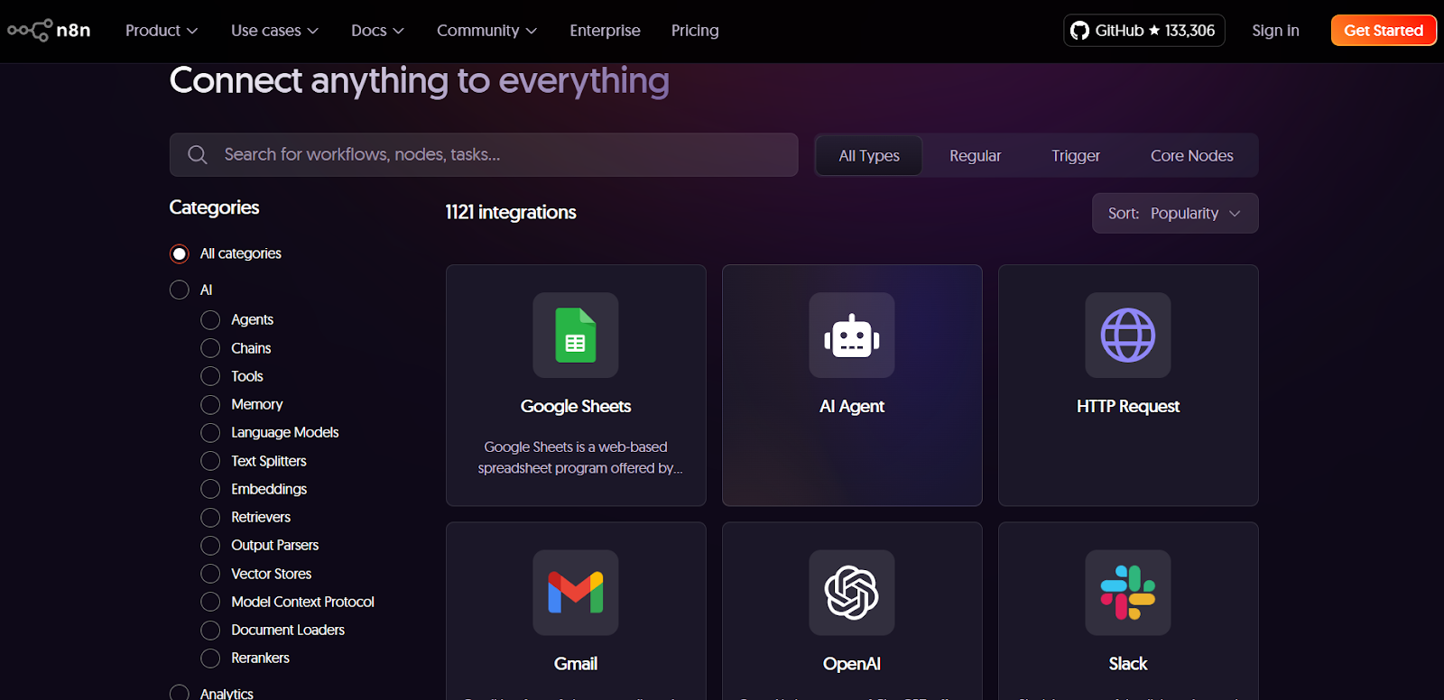Select the Model Context Protocol radio button
Viewport: 1444px width, 700px height.
pyautogui.click(x=210, y=602)
